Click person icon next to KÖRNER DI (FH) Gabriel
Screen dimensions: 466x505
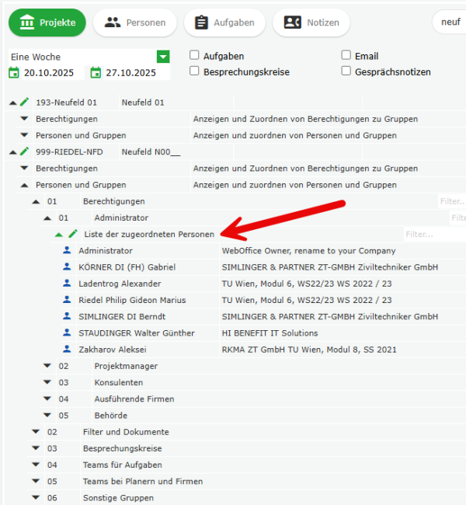(67, 266)
